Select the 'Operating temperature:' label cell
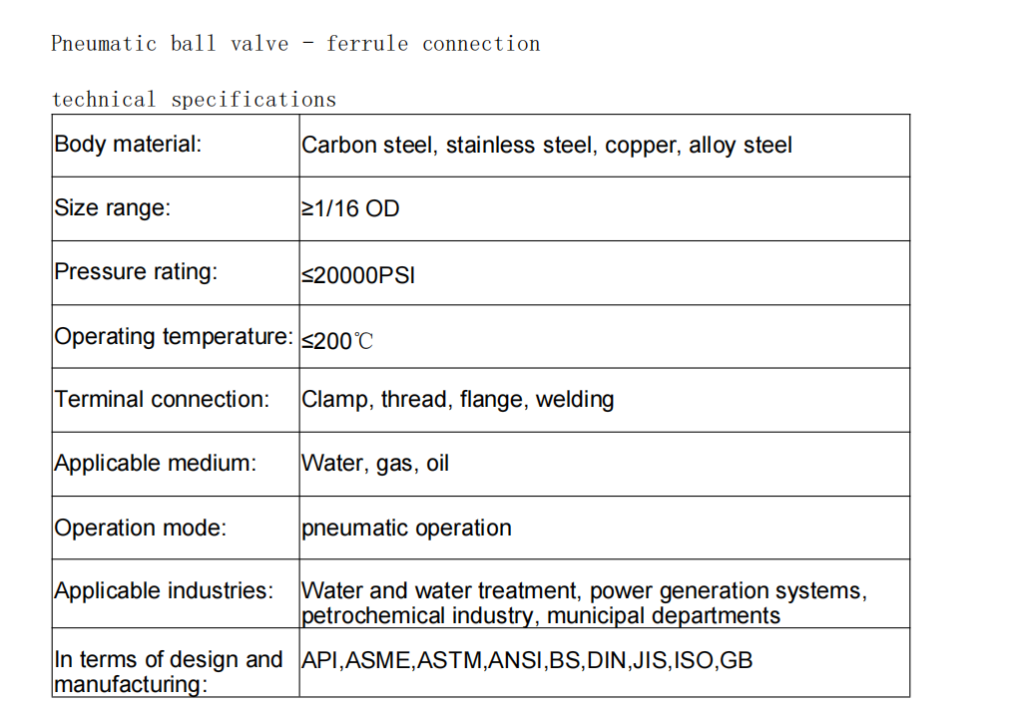 (174, 337)
